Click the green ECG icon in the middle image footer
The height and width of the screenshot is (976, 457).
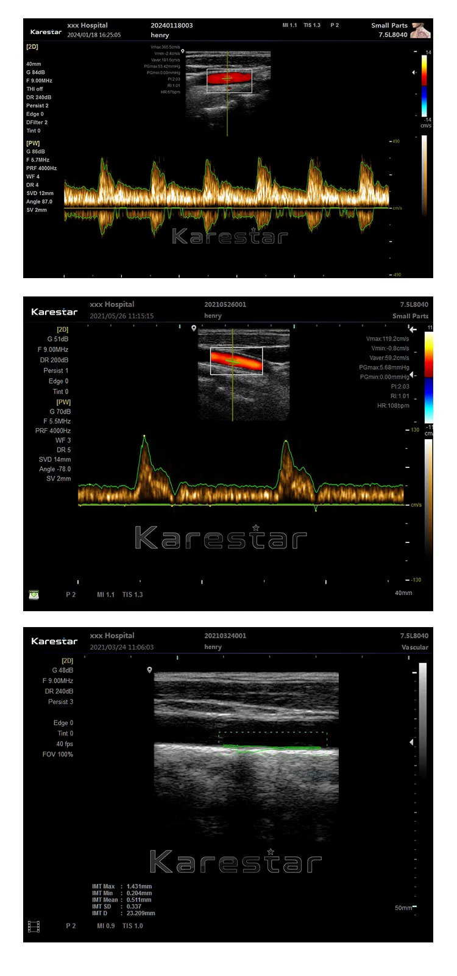(x=34, y=594)
